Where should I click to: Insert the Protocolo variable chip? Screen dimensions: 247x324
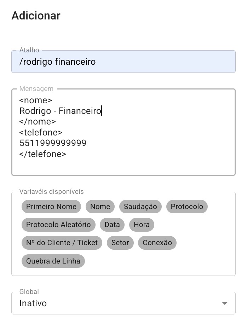[187, 207]
